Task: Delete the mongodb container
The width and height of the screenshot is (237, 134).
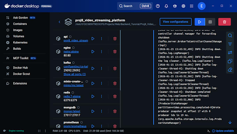Action: pyautogui.click(x=115, y=111)
